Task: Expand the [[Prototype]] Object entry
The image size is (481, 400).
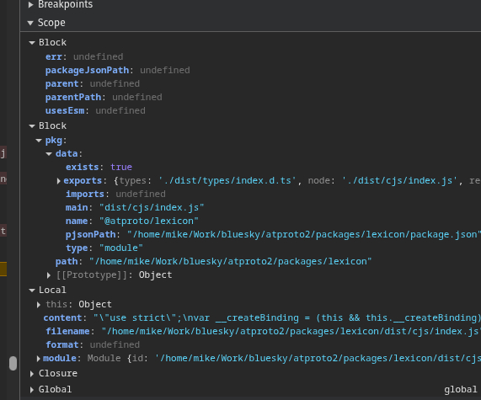Action: 49,275
